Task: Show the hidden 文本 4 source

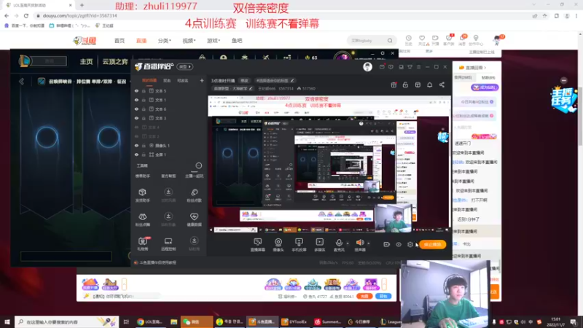Action: 136,127
